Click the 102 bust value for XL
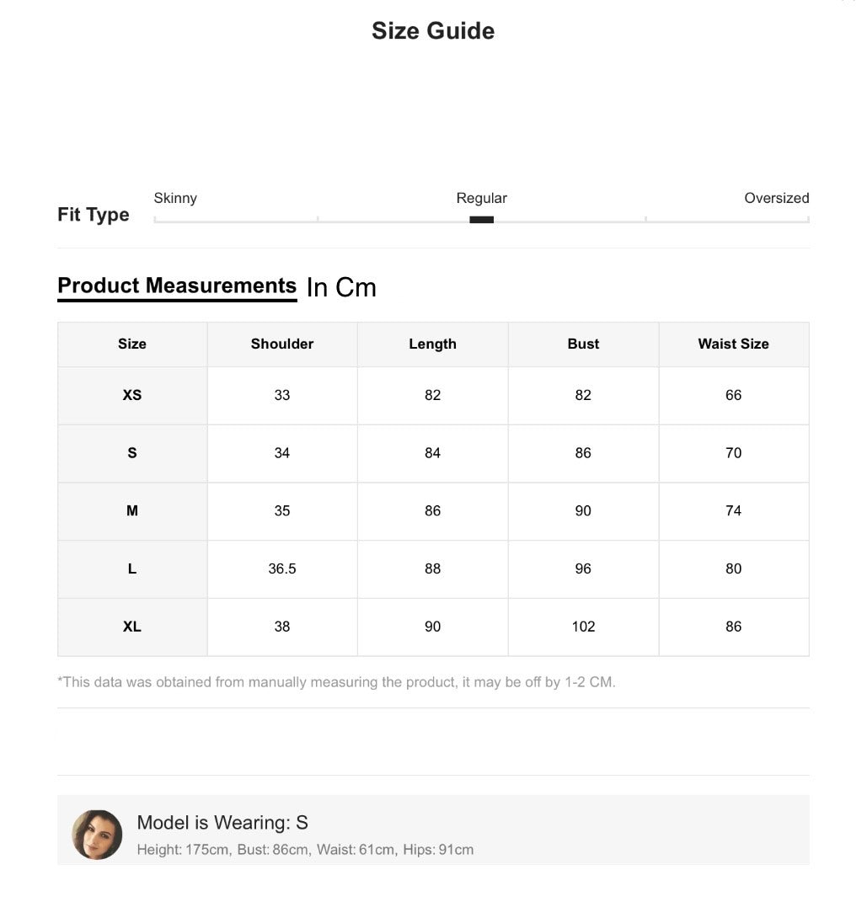The height and width of the screenshot is (902, 867). click(583, 627)
